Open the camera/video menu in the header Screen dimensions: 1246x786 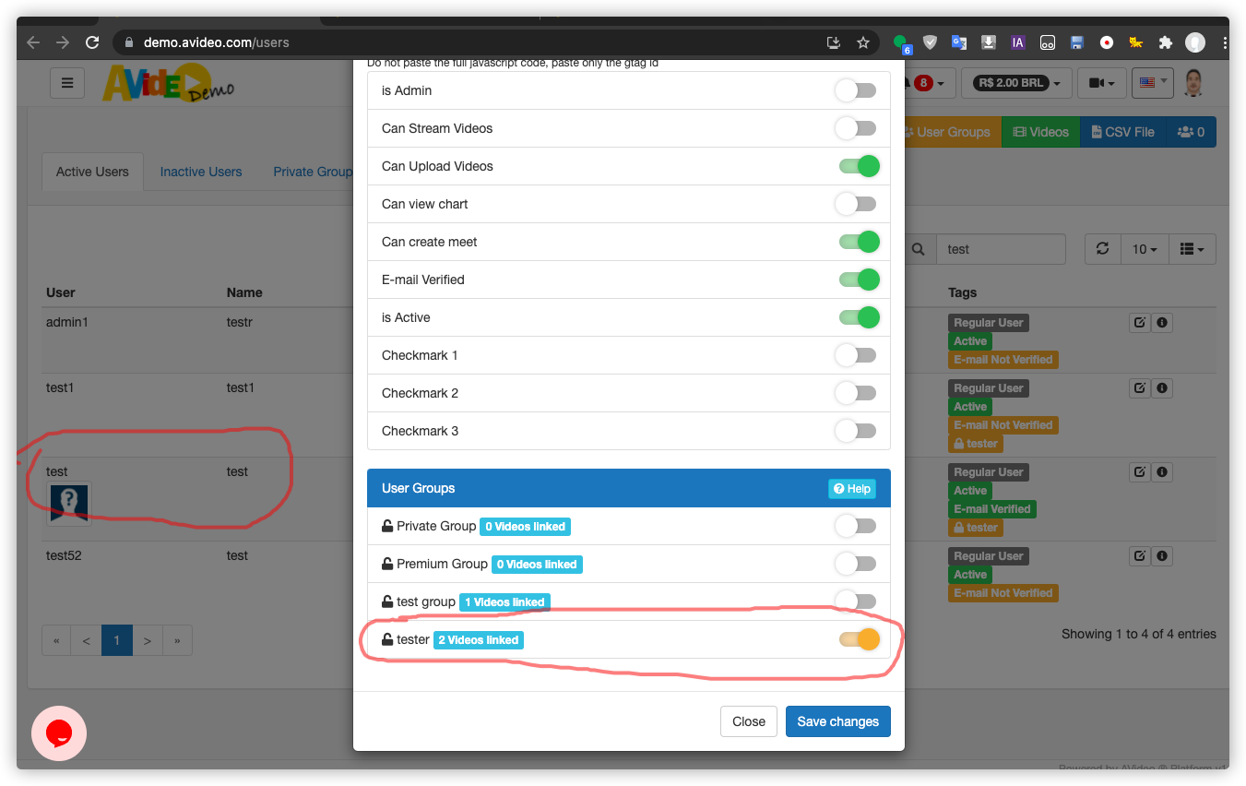pyautogui.click(x=1101, y=82)
